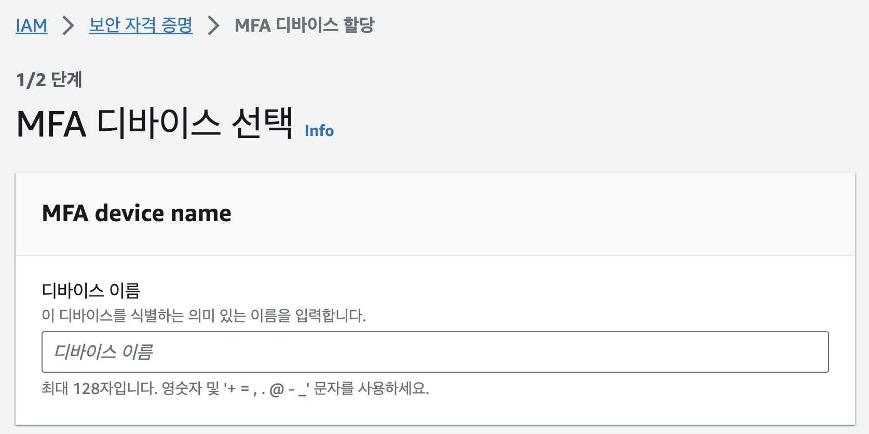This screenshot has height=434, width=869.
Task: Click the 1/2 단계 step indicator
Action: click(50, 79)
